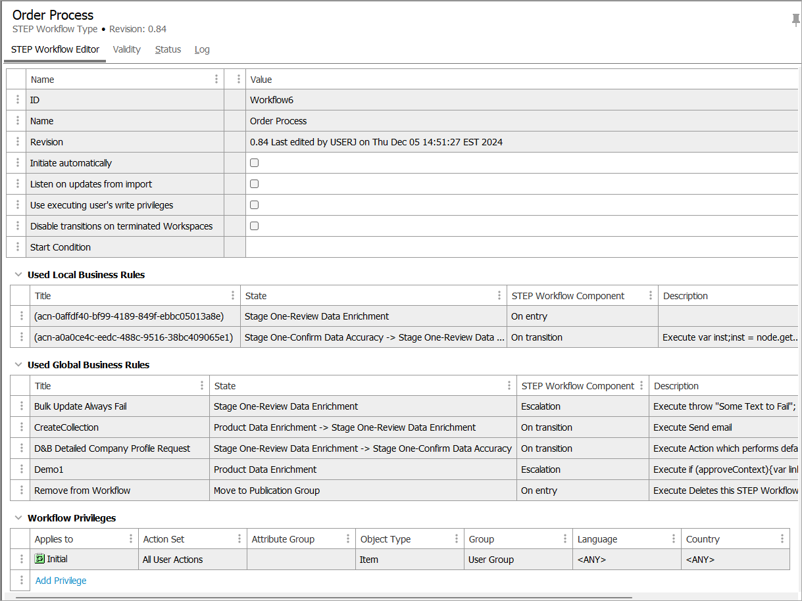Switch to the Validity tab
Screen dimensions: 802x601
(126, 49)
